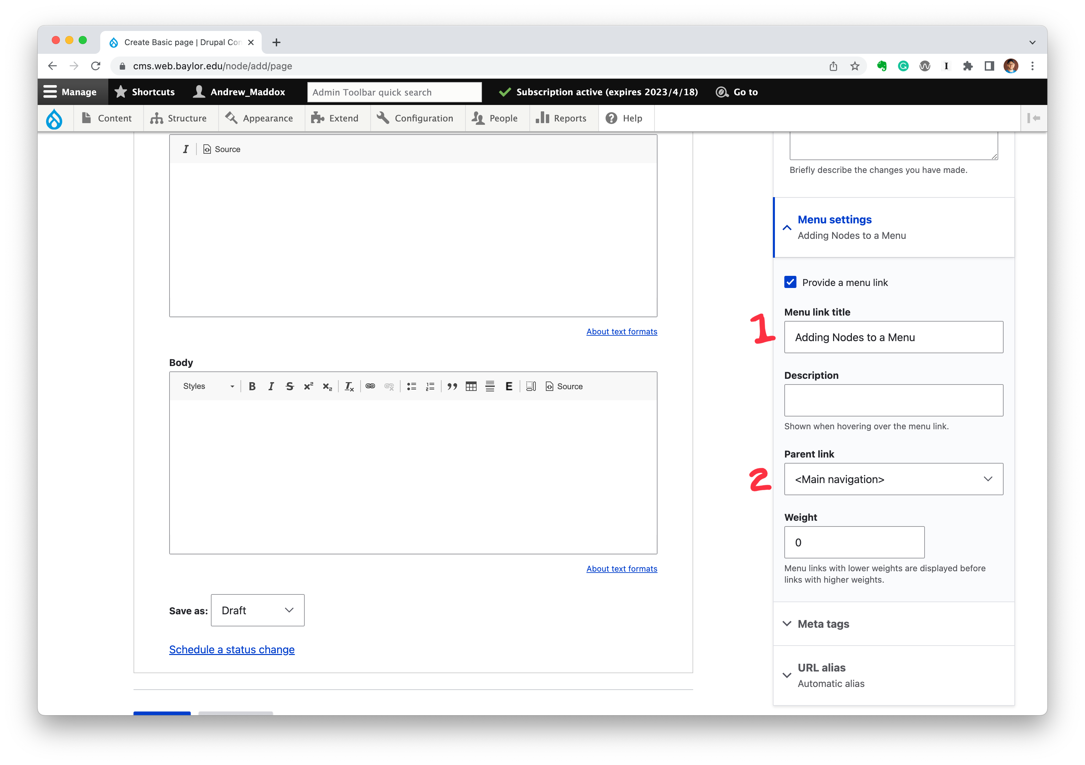Click the Schedule a status change link

click(231, 649)
